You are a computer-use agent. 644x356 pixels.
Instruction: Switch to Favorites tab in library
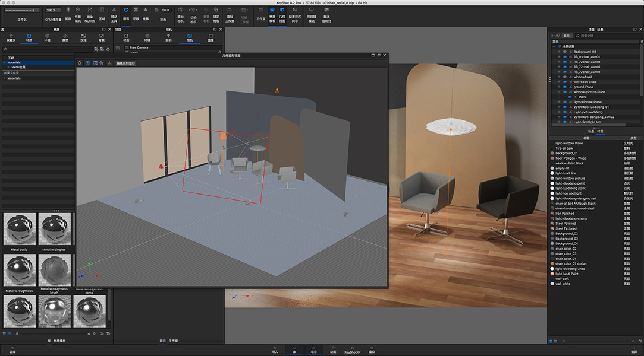(x=11, y=38)
